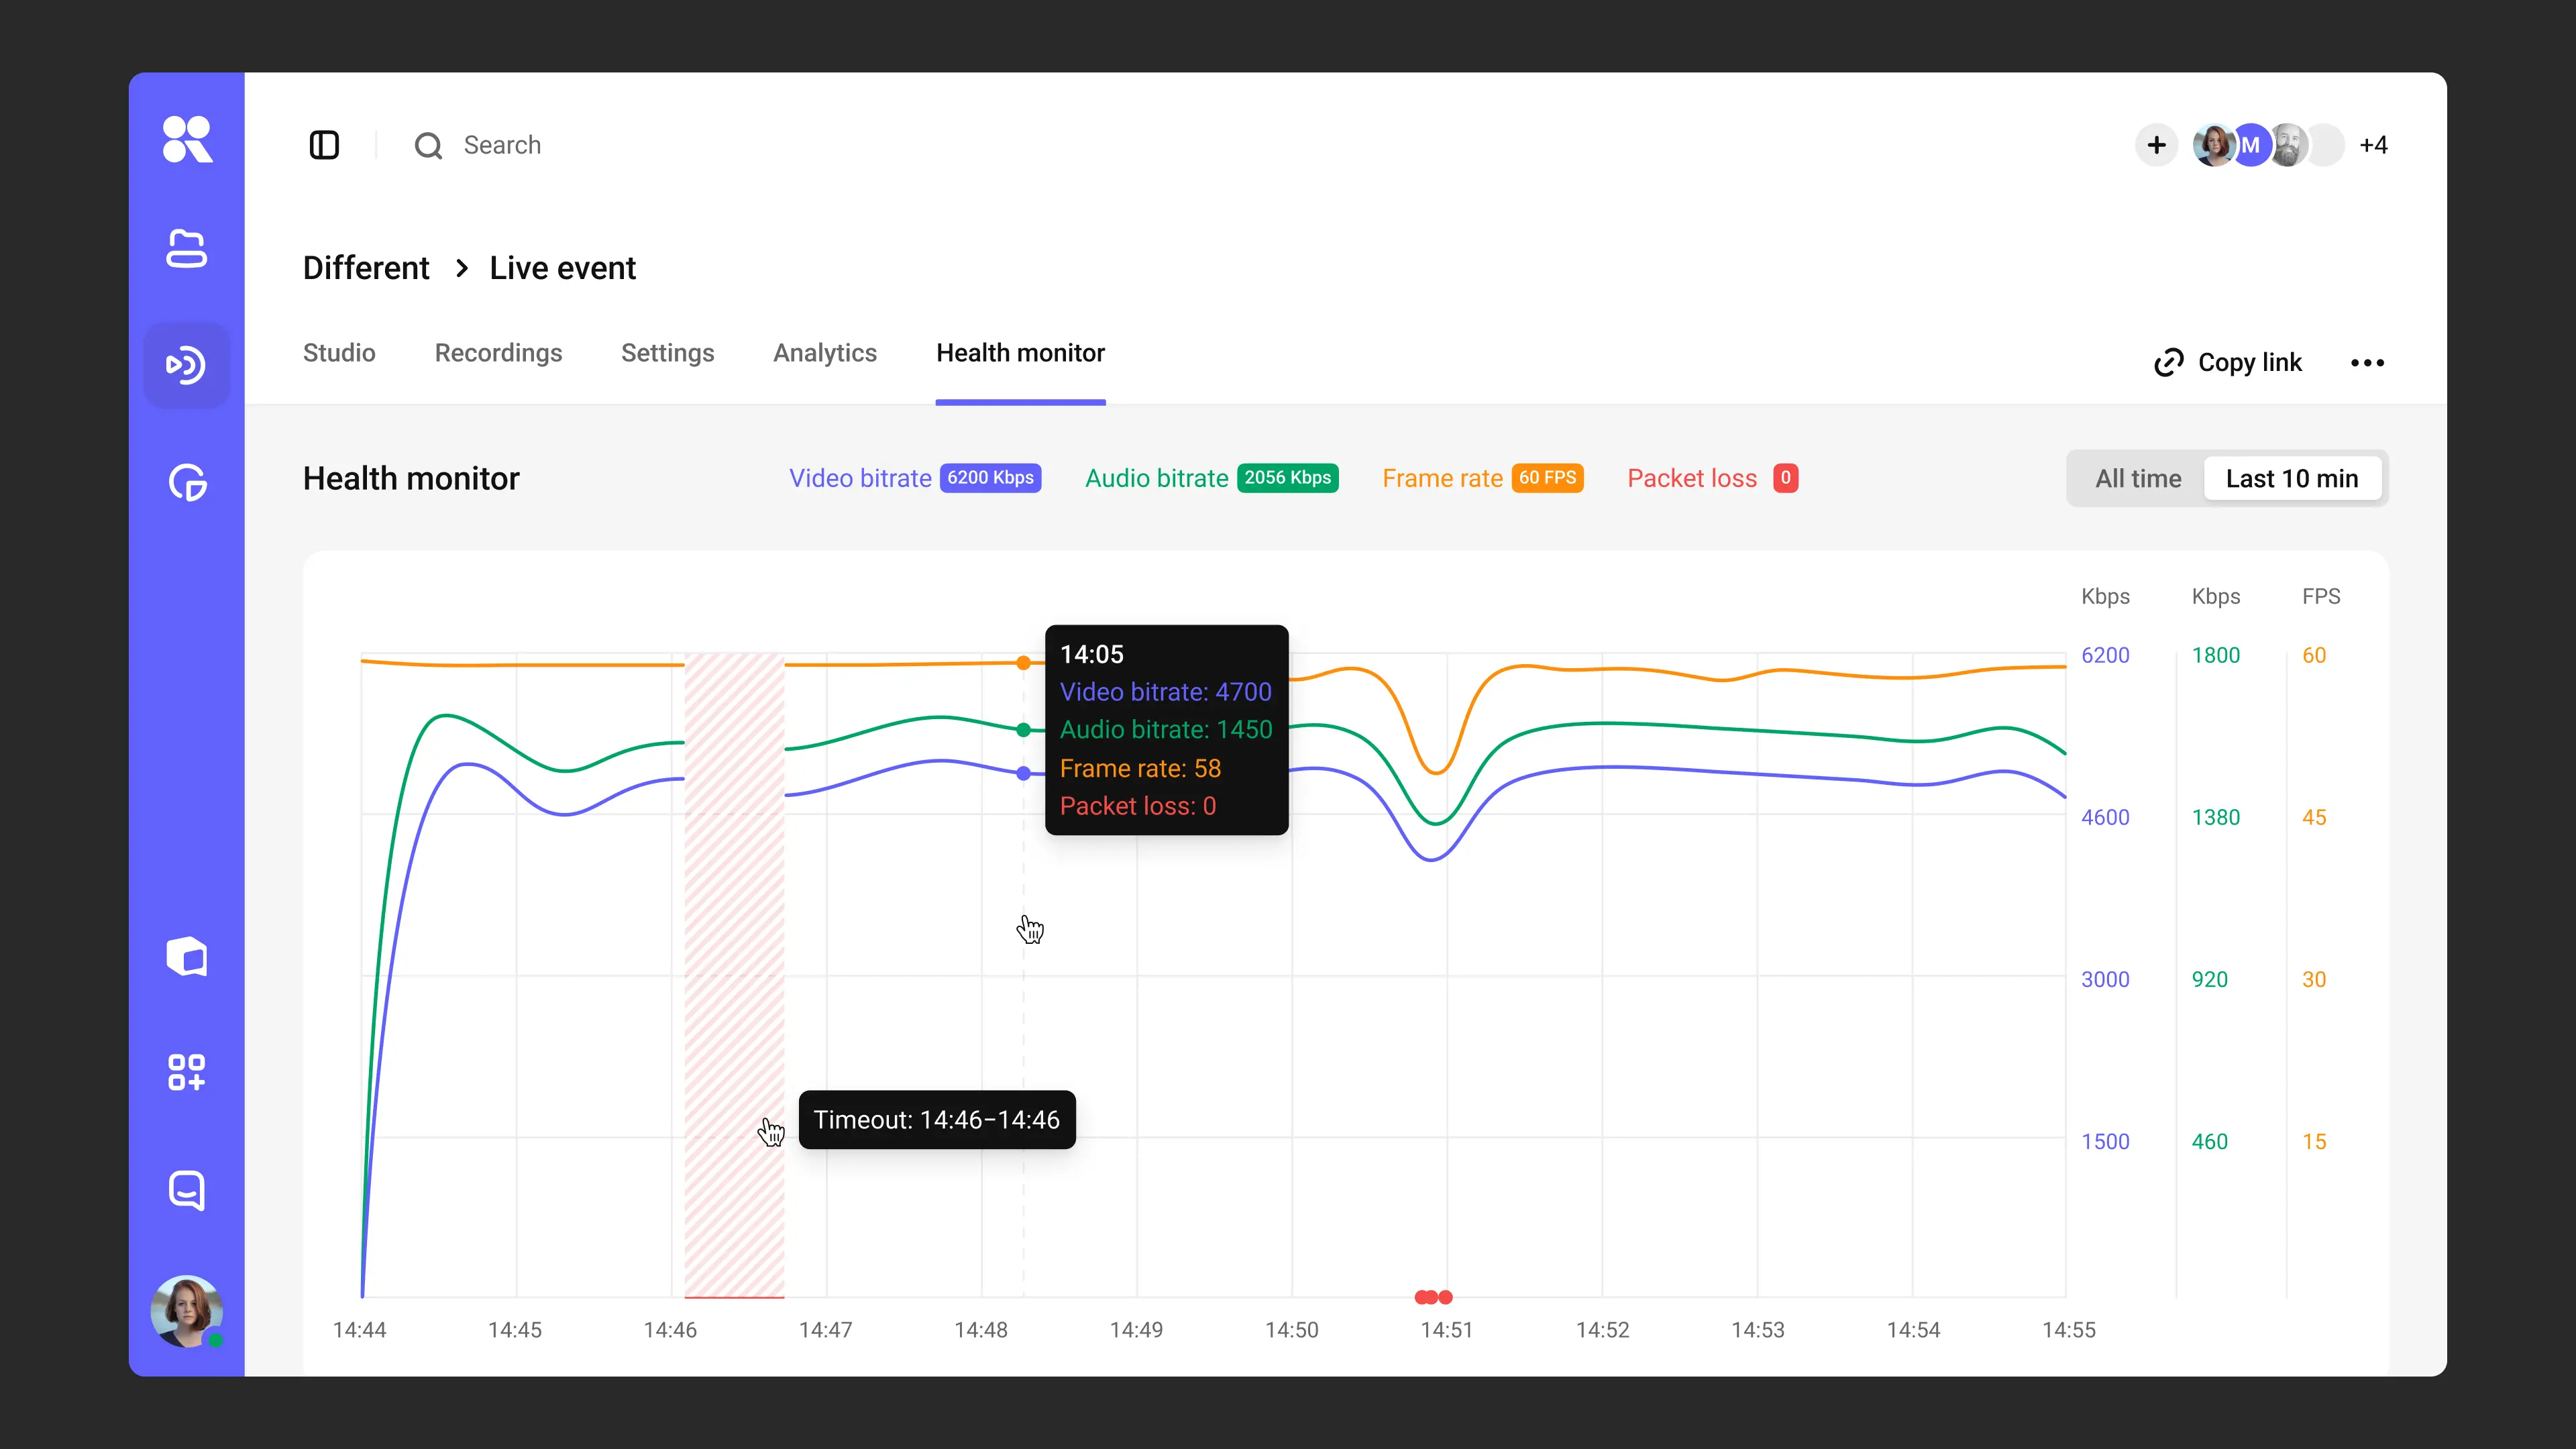Click the purple M member avatar
Image resolution: width=2576 pixels, height=1449 pixels.
[2250, 145]
